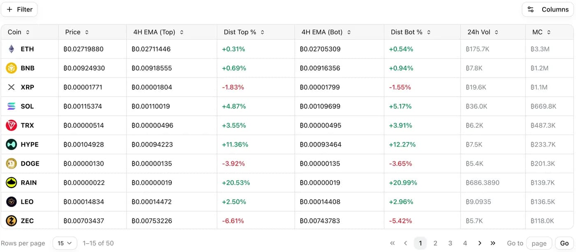This screenshot has width=576, height=252.
Task: Sort table by Dist Top % column
Action: (244, 32)
